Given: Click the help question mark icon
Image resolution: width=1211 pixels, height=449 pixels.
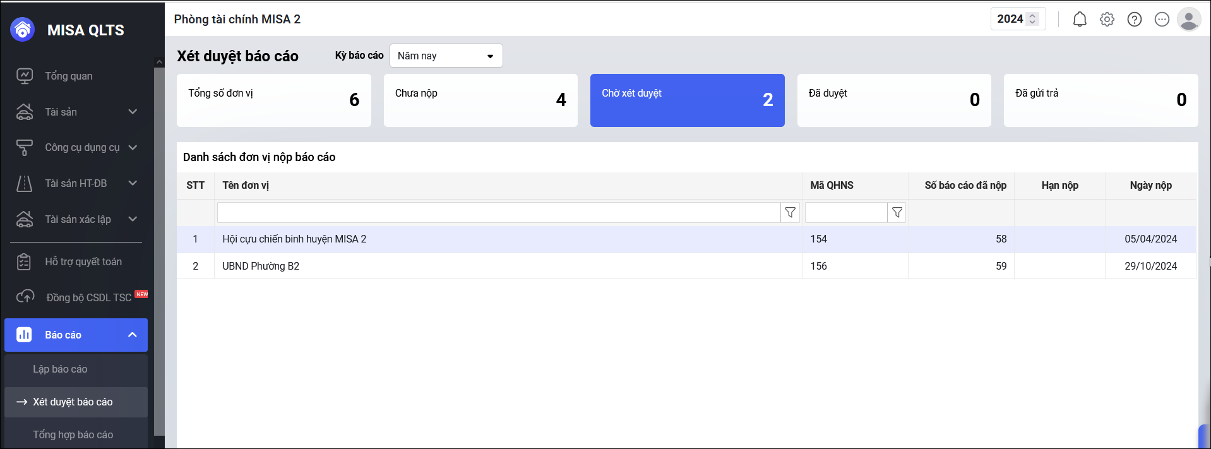Looking at the screenshot, I should click(1135, 20).
